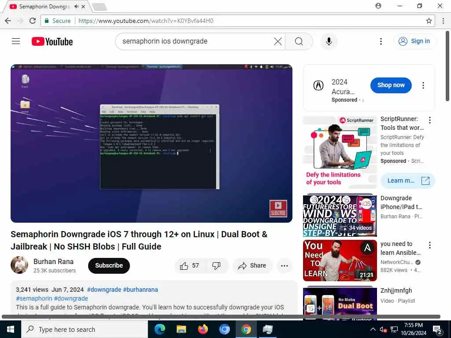Open more actions under the video
Screen dimensions: 451x338
(285, 265)
